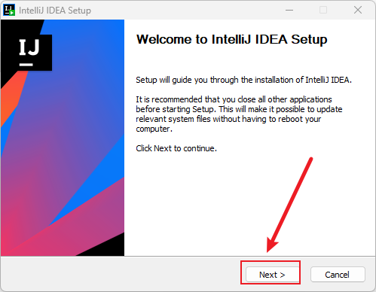This screenshot has height=292, width=376.
Task: Click the white IJ logo on the banner
Action: 29,52
